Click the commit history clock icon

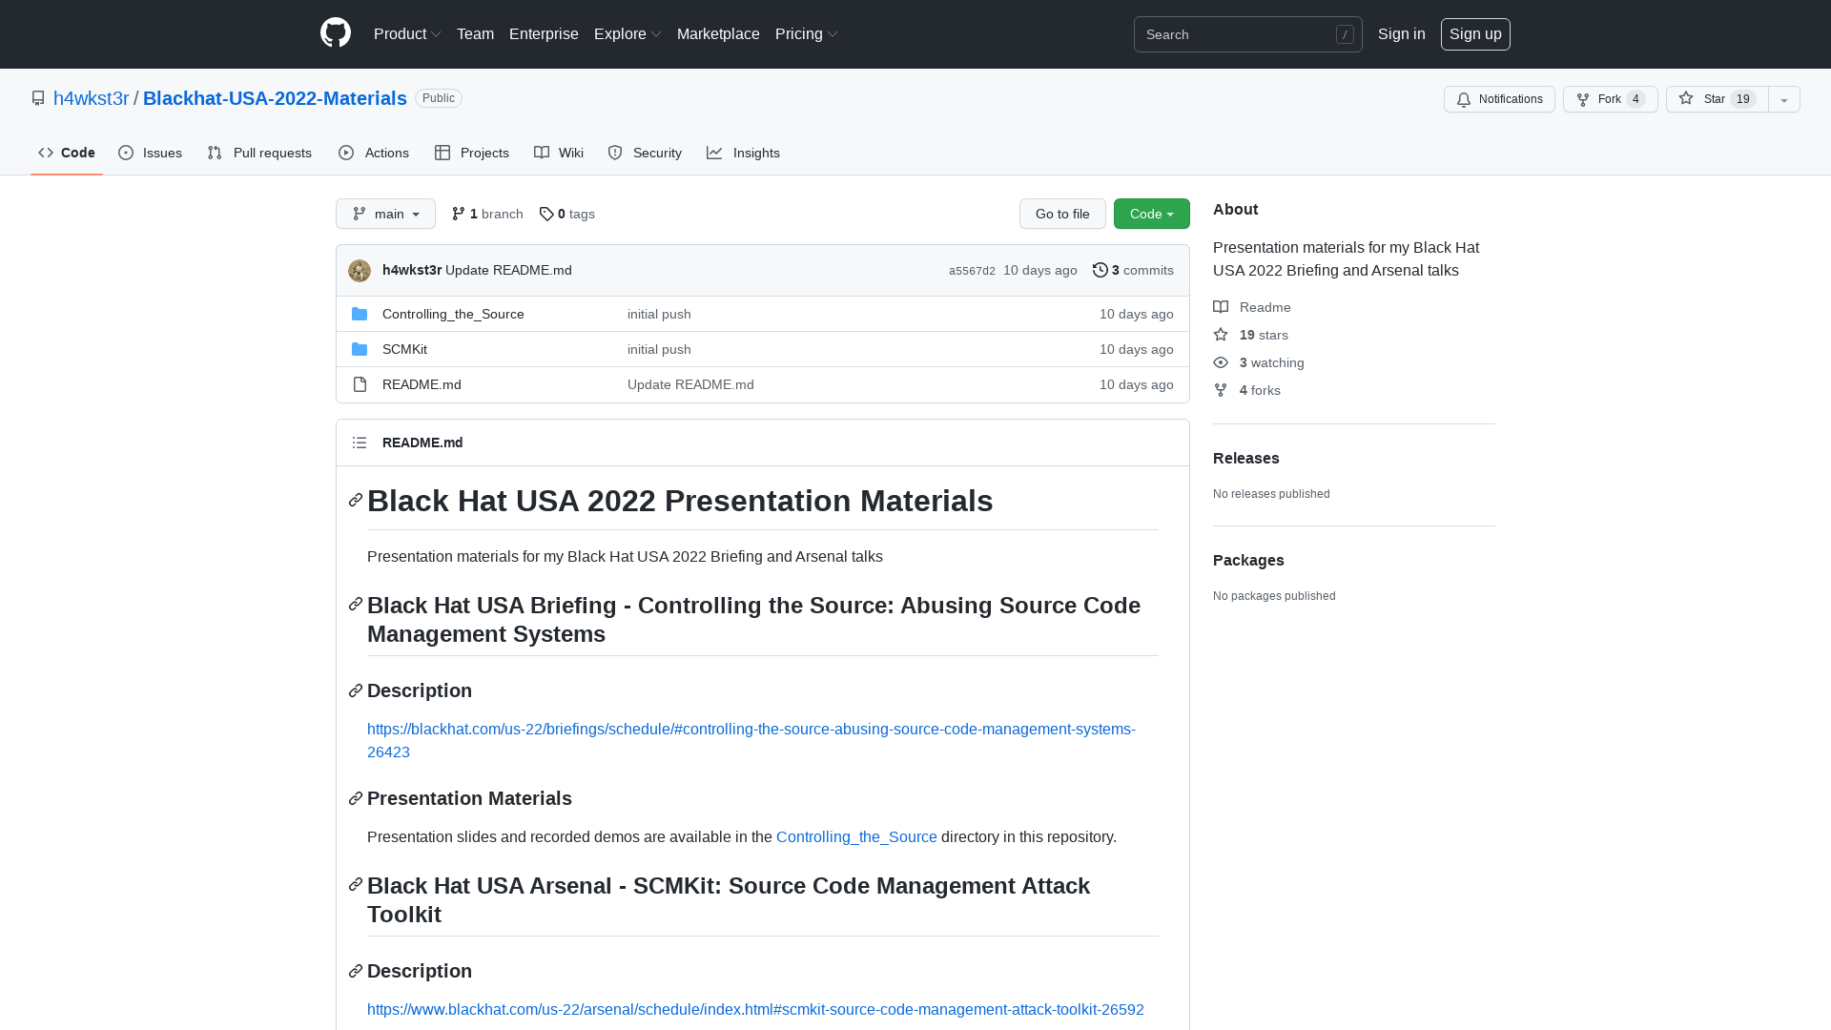1101,270
